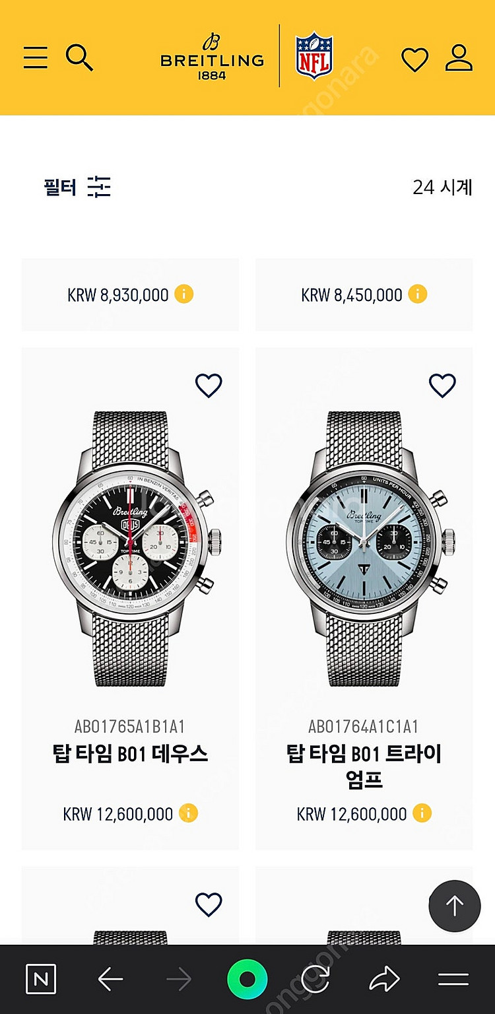
Task: Open the wishlist heart in header
Action: coord(415,60)
